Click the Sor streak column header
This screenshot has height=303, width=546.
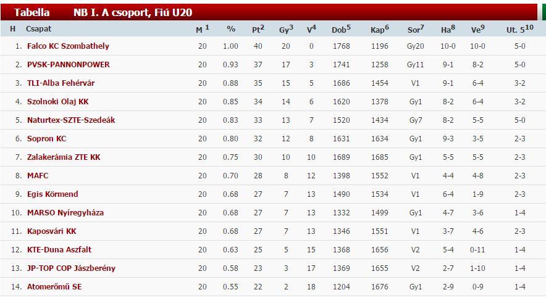(x=416, y=29)
